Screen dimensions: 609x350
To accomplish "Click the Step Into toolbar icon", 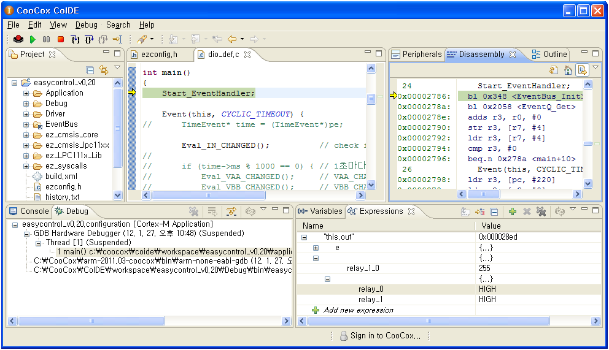I will point(75,39).
